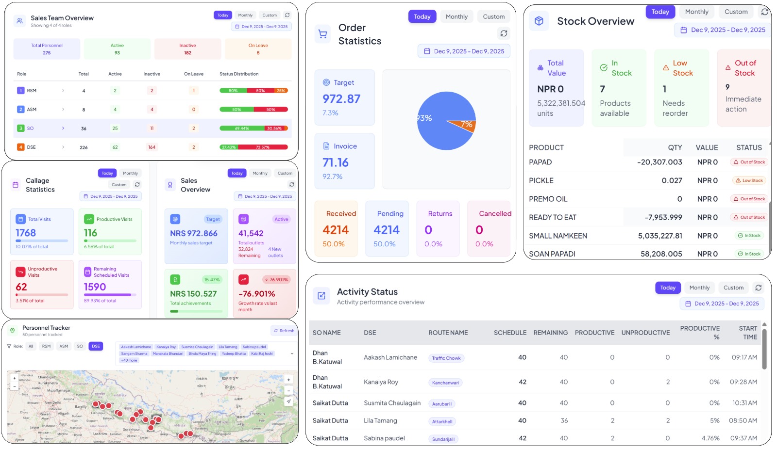Image resolution: width=777 pixels, height=449 pixels.
Task: Click the Callage Statistics refresh icon
Action: (137, 185)
